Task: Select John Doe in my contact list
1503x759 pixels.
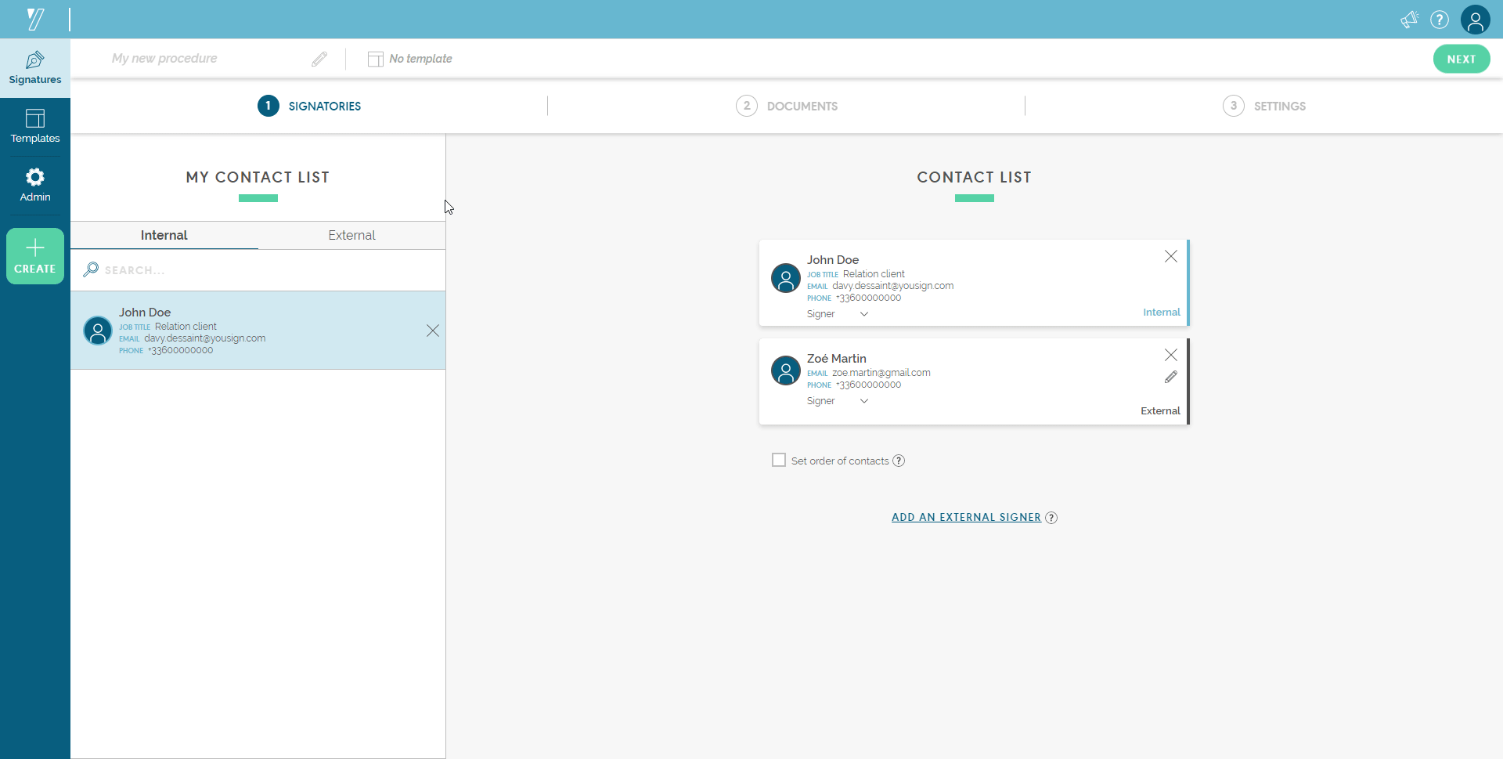Action: (x=258, y=331)
